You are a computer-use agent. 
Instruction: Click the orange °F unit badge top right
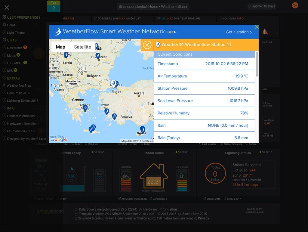click(295, 5)
